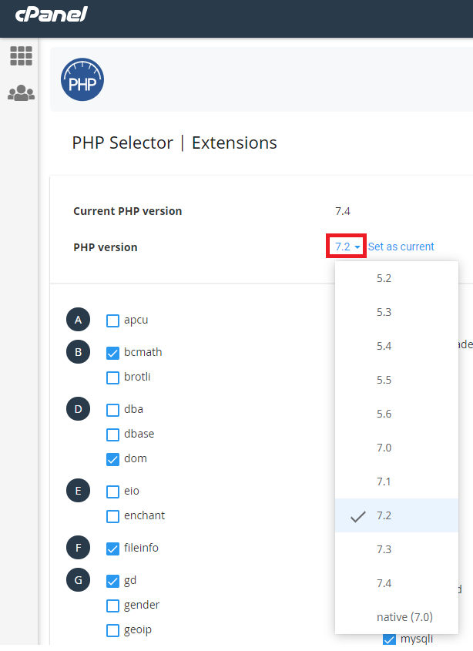Viewport: 473px width, 651px height.
Task: Open the apps grid sidebar icon
Action: (x=21, y=55)
